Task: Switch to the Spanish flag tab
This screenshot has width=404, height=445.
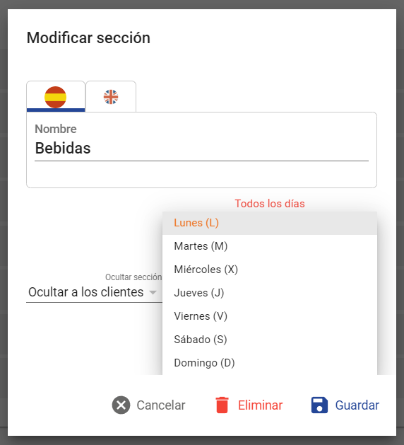Action: pos(56,96)
